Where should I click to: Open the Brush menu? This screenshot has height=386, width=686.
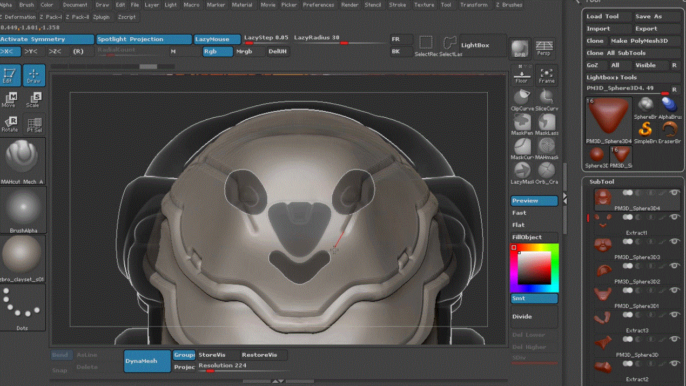tap(26, 5)
